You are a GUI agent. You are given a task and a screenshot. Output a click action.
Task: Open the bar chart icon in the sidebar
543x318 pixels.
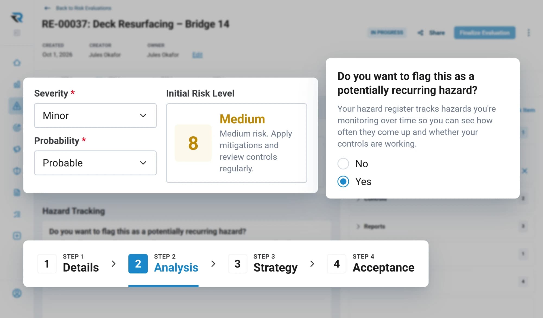point(17,84)
